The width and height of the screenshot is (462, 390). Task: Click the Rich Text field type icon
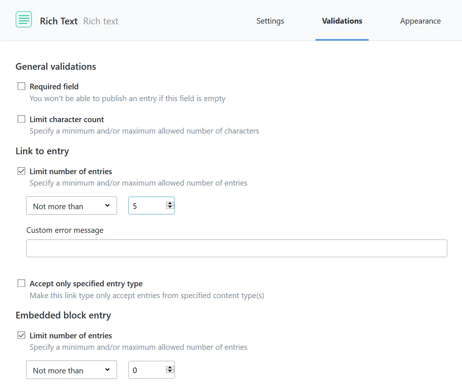[x=24, y=20]
